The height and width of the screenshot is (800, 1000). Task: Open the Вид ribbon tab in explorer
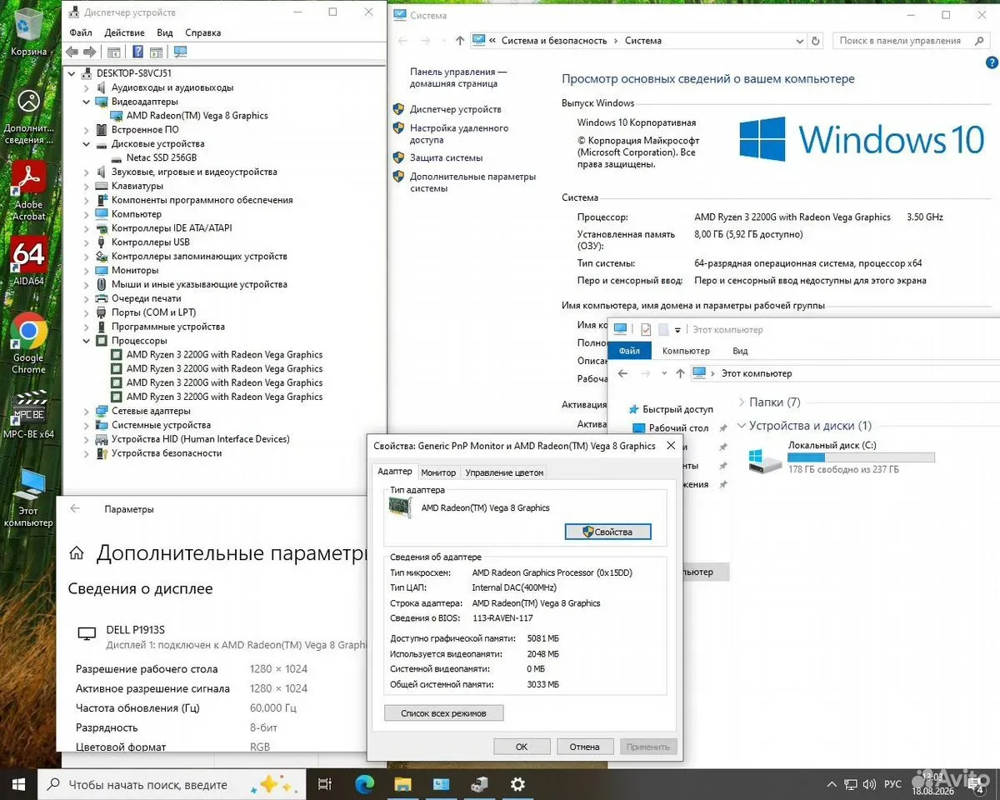click(x=740, y=351)
